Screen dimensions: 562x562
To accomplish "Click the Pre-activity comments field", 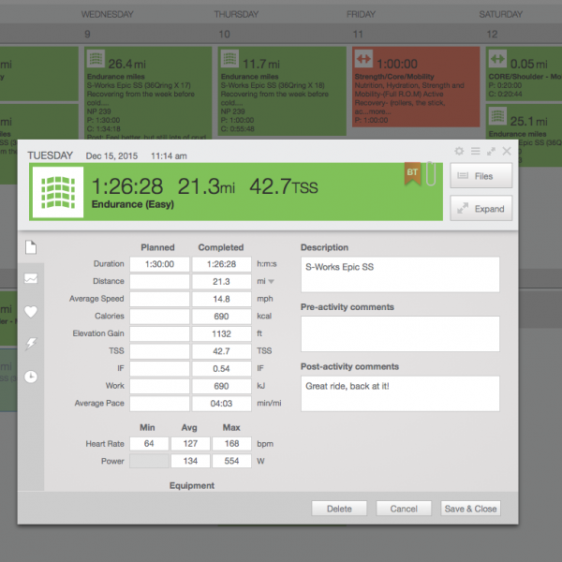I will pos(400,333).
